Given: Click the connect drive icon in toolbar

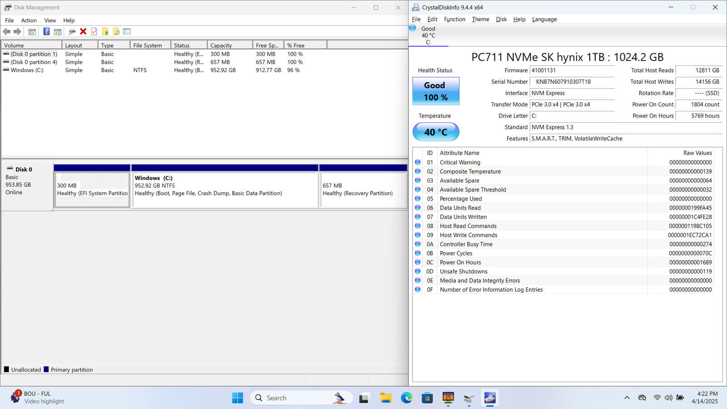Looking at the screenshot, I should [72, 32].
